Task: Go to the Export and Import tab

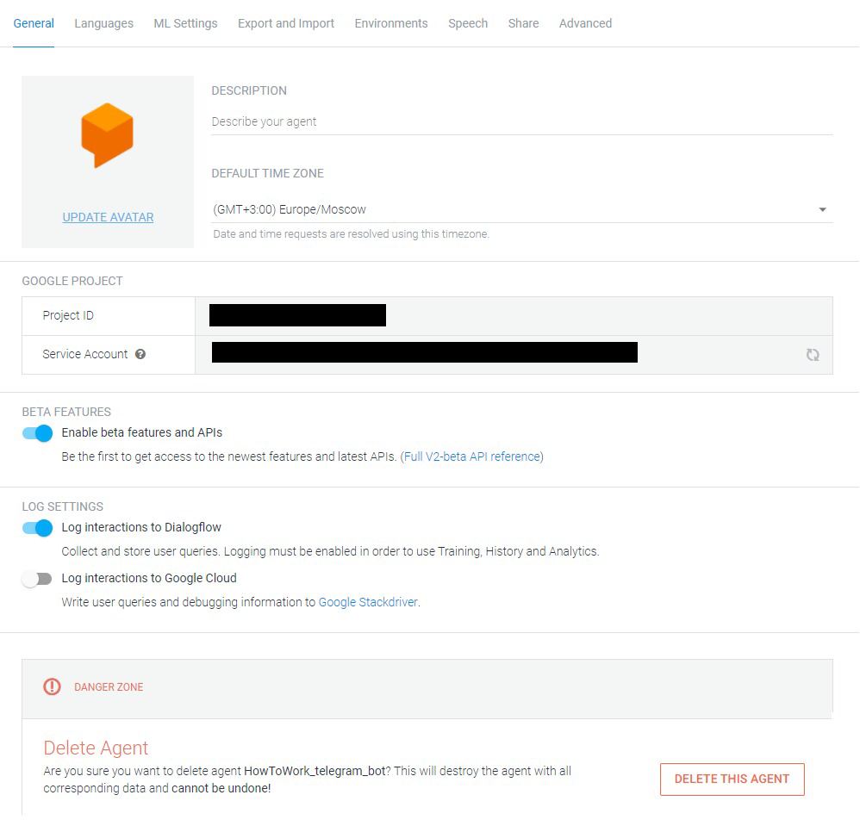Action: point(286,23)
